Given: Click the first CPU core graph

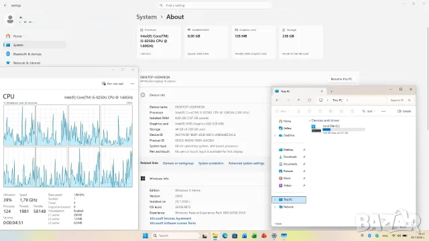Looking at the screenshot, I should (x=19, y=125).
